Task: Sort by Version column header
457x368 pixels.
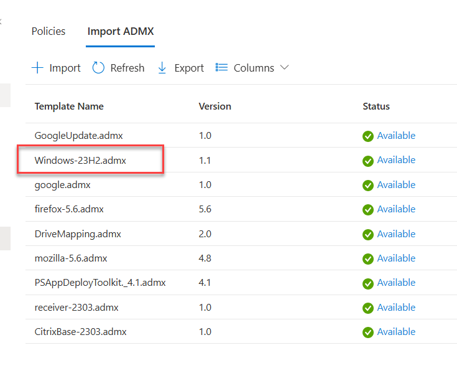Action: [x=215, y=106]
